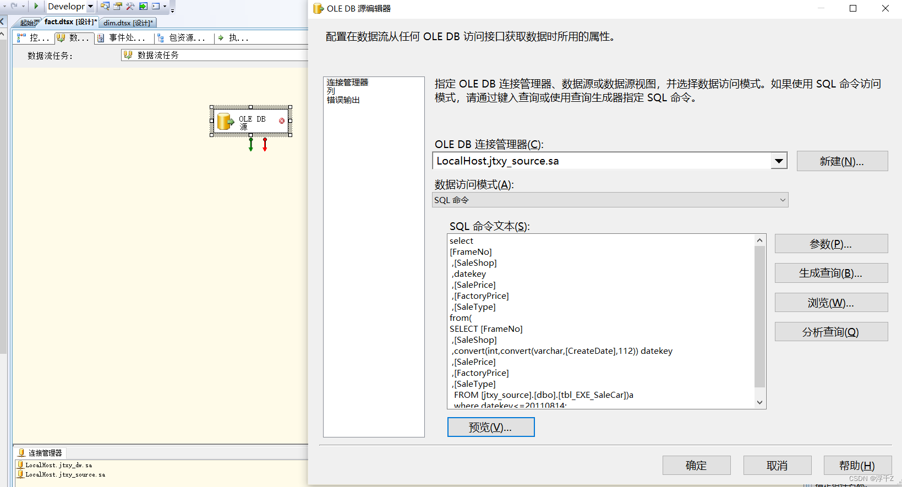Select the OLE DB 源 component on canvas
902x487 pixels.
click(251, 121)
